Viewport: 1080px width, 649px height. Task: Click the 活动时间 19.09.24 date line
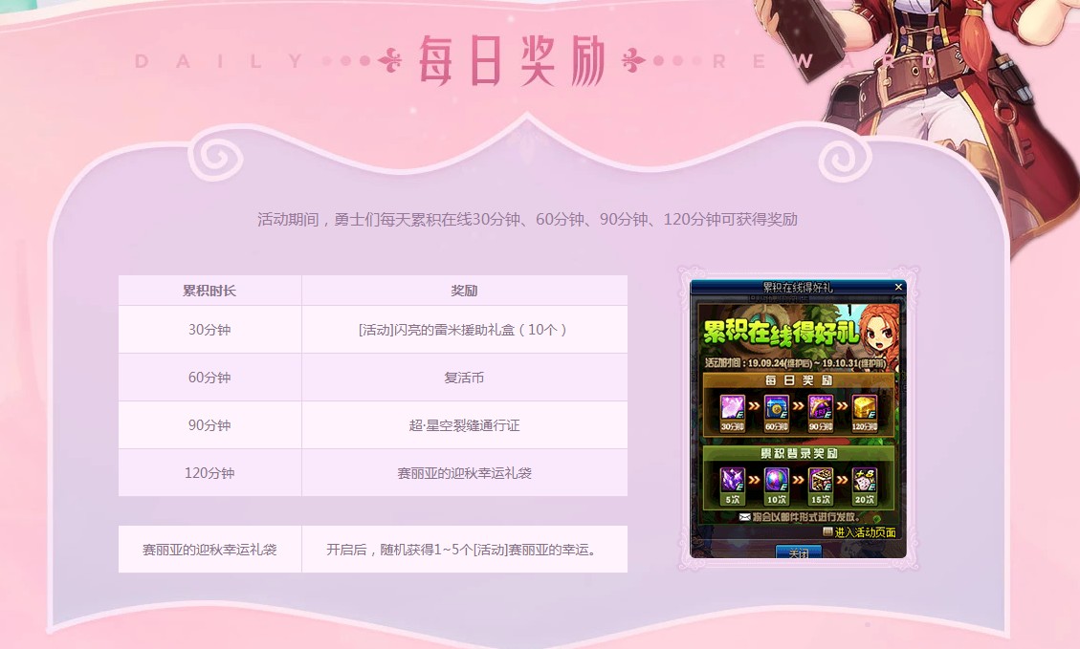tap(795, 362)
